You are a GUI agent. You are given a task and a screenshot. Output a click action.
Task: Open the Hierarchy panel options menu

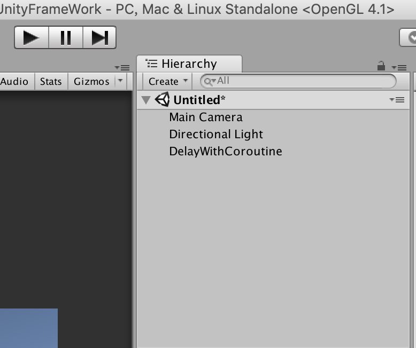399,68
